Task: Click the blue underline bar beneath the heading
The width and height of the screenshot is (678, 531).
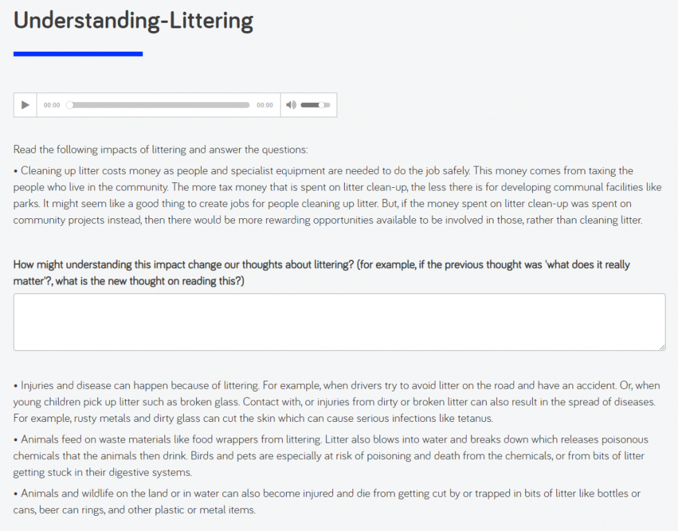Action: pos(78,54)
